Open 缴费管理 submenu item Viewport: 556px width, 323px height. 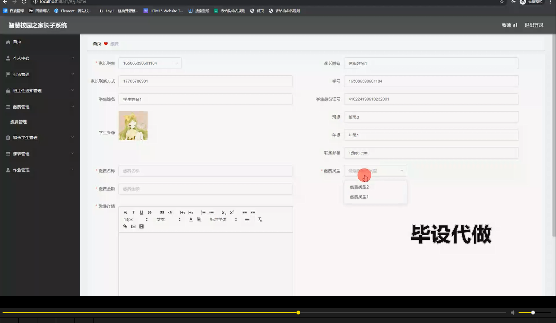tap(19, 121)
